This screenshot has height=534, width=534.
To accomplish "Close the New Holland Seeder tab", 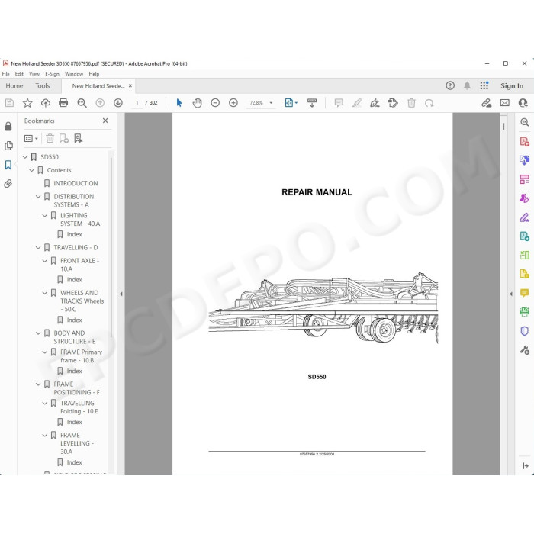I will 130,85.
